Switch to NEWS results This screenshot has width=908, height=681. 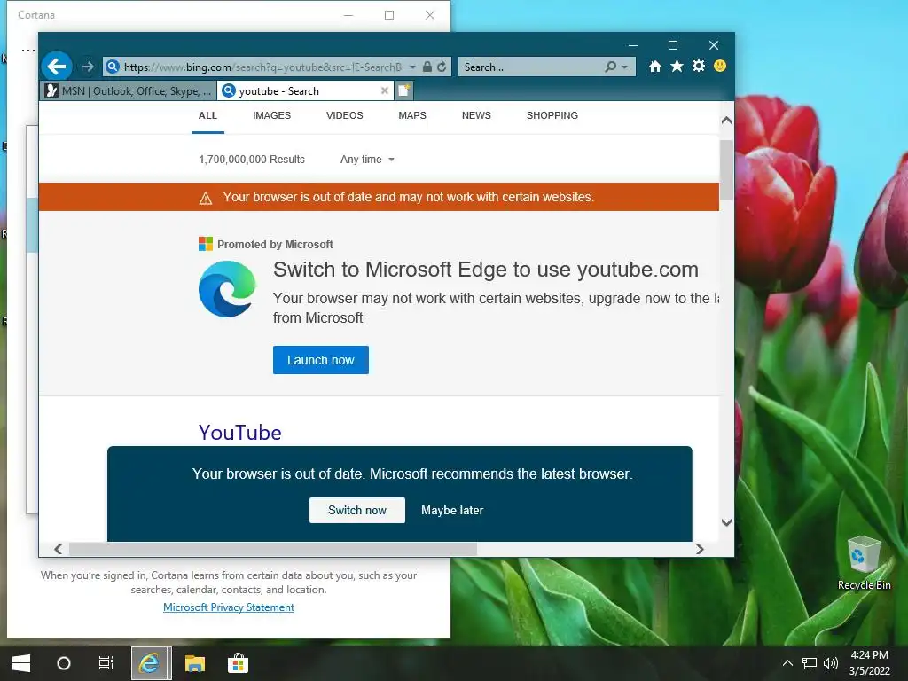pos(476,115)
